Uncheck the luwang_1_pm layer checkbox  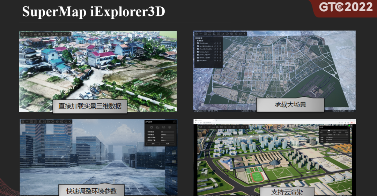198,52
